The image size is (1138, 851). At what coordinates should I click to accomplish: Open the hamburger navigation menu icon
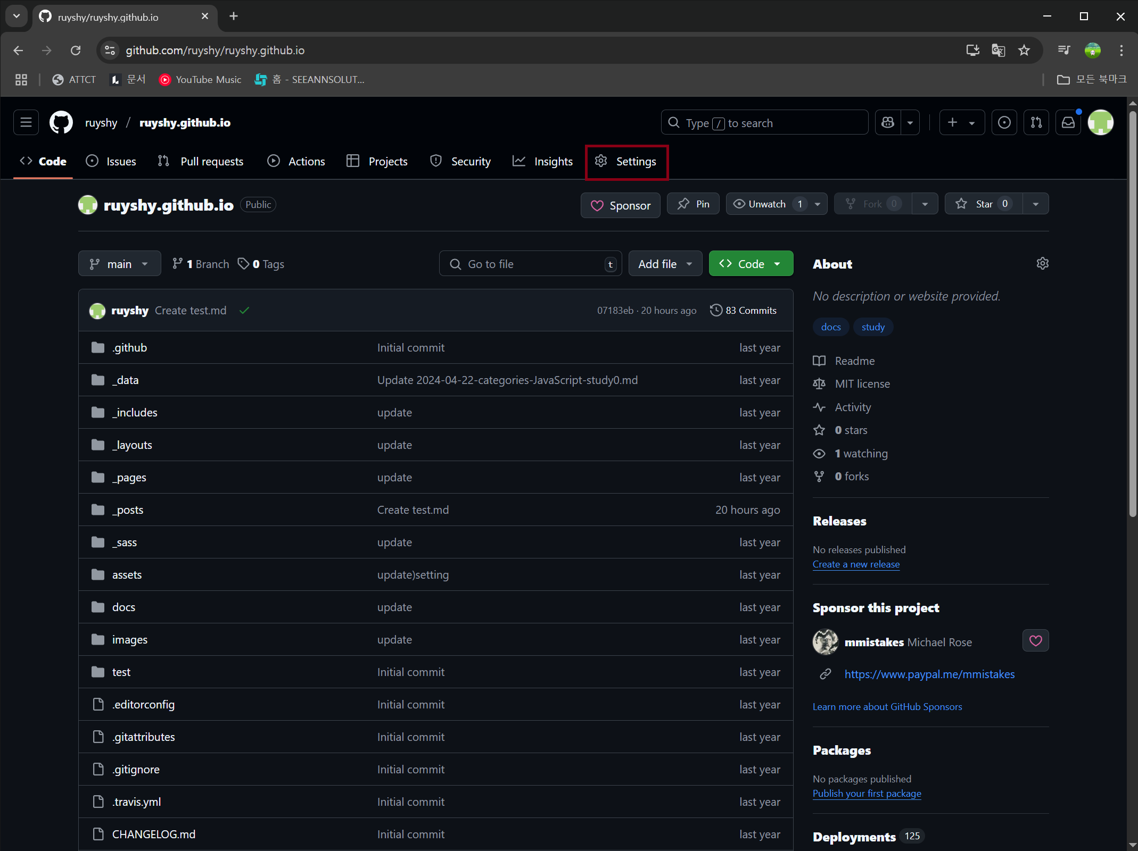pos(26,122)
